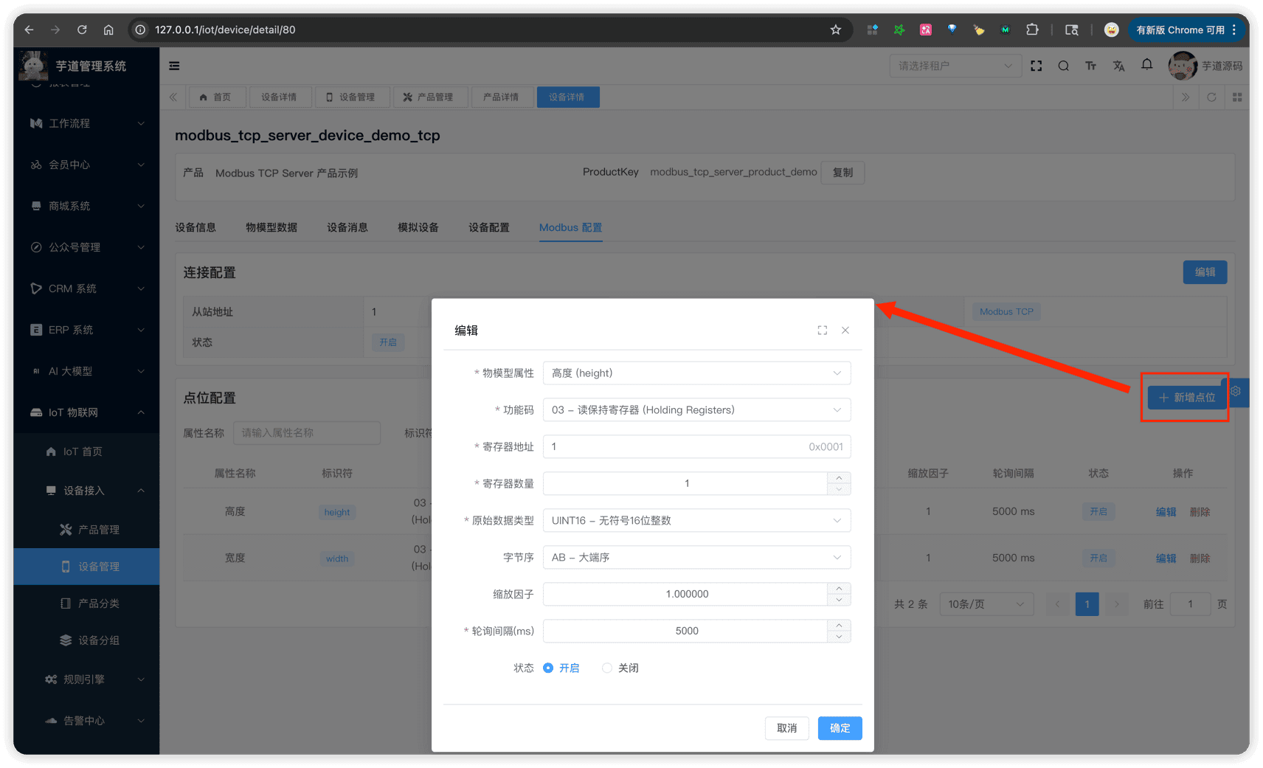Viewport: 1263px width, 768px height.
Task: Toggle fullscreen icon in top header
Action: (x=1036, y=66)
